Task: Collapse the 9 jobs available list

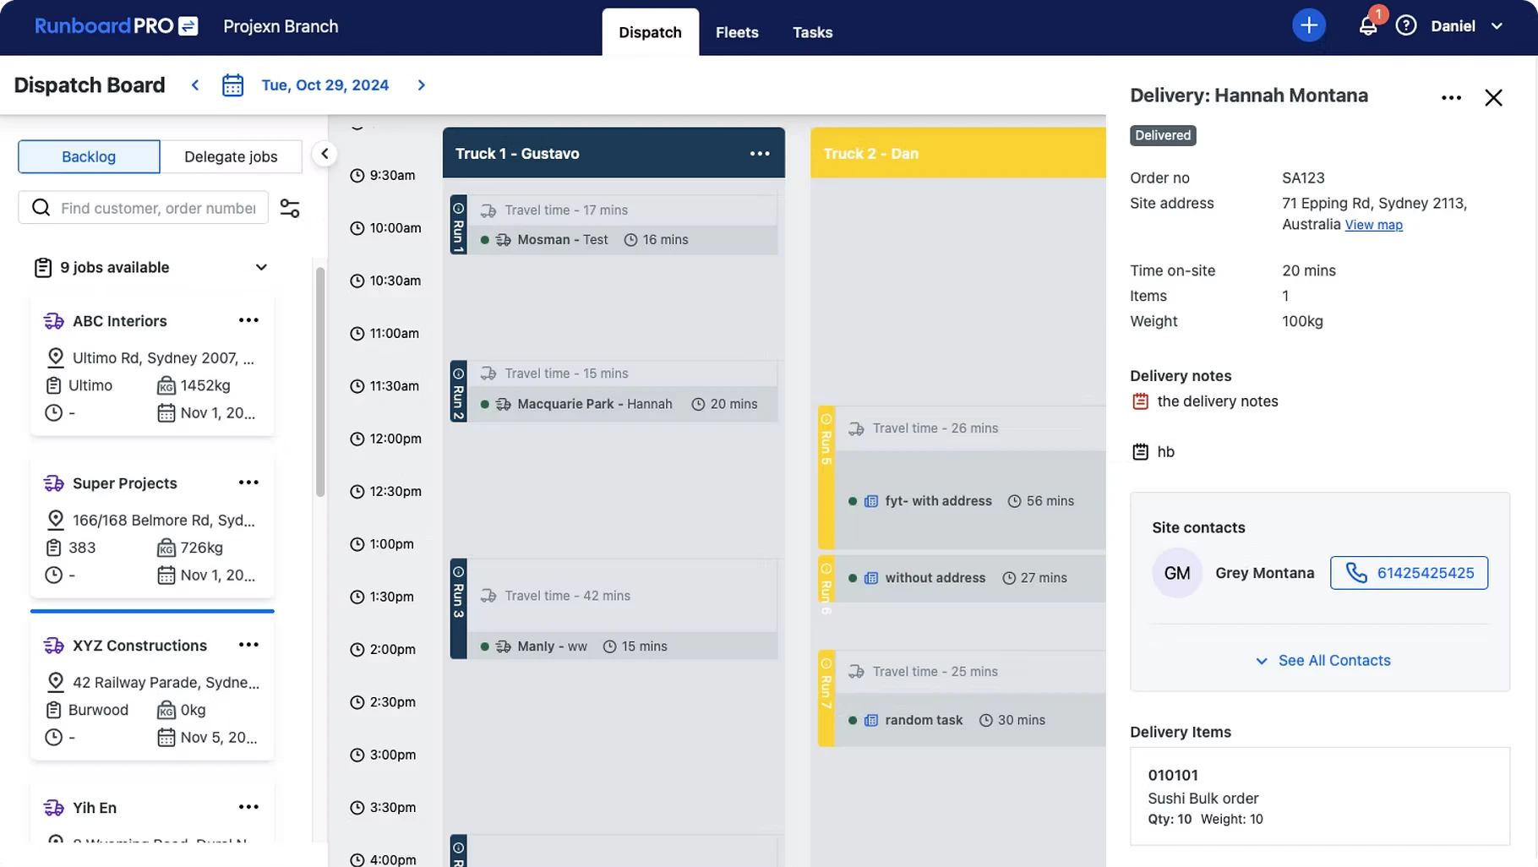Action: tap(261, 266)
